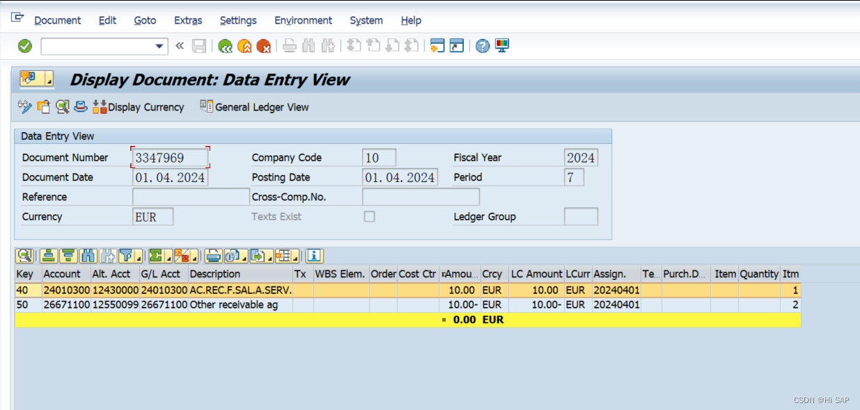Open the filter options dropdown arrow
The height and width of the screenshot is (410, 860).
click(x=139, y=256)
